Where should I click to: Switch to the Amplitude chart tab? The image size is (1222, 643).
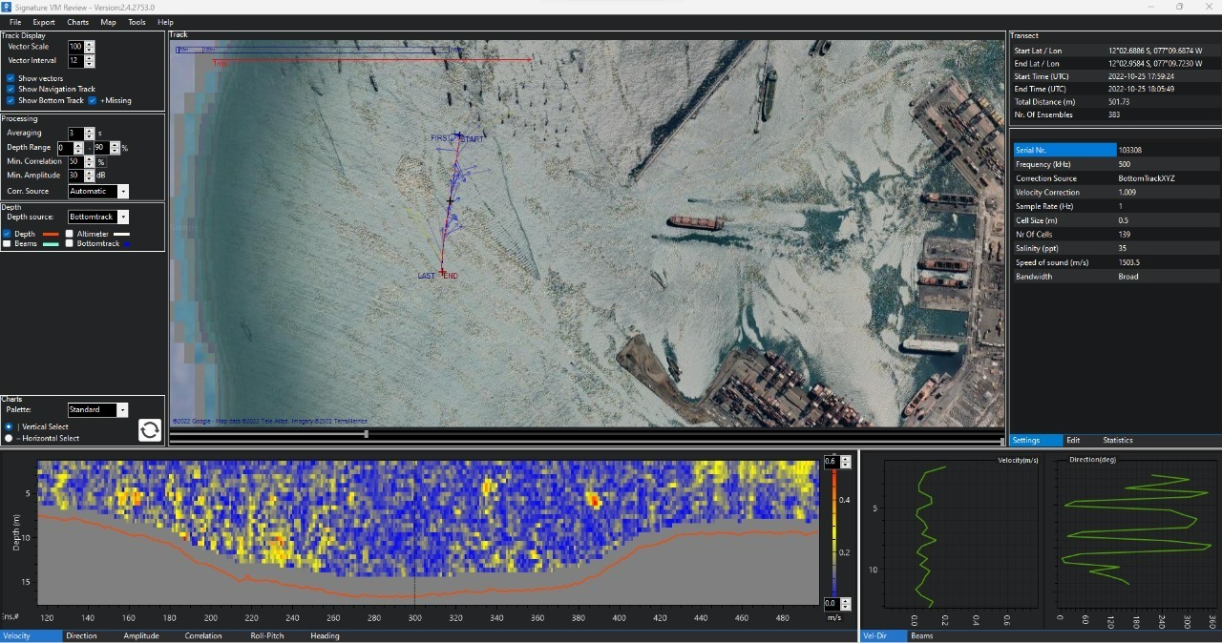point(140,635)
